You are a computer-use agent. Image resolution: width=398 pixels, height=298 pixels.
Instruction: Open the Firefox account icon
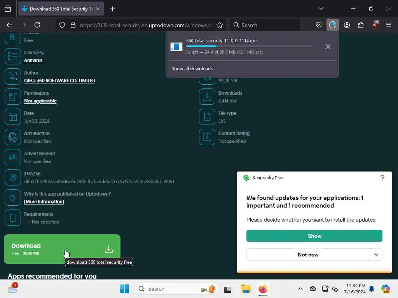(347, 25)
